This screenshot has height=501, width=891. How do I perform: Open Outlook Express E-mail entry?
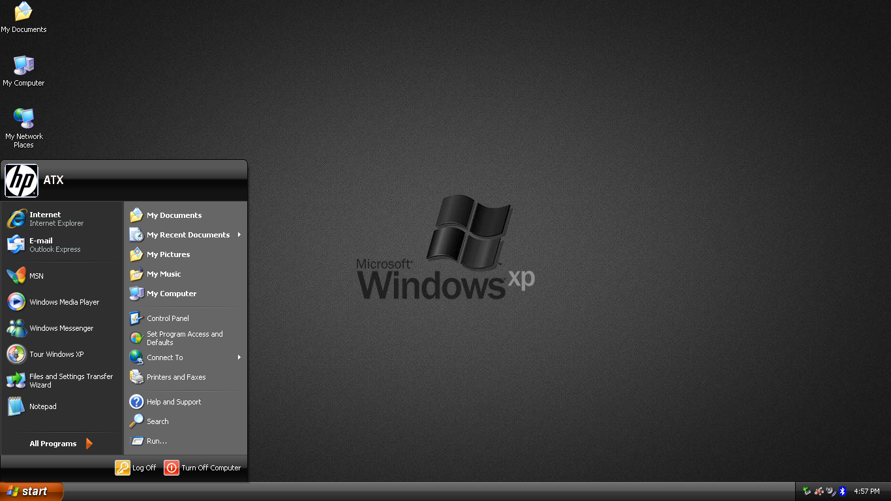click(62, 245)
